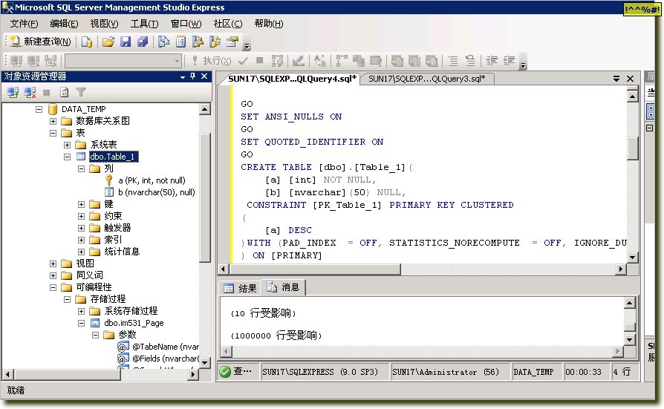The image size is (664, 409).
Task: Switch to the SQLQuery3.sql tab
Action: 426,78
